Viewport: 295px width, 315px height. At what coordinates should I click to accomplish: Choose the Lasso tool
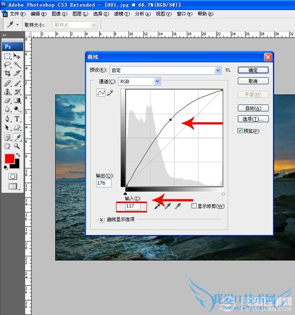coord(7,65)
